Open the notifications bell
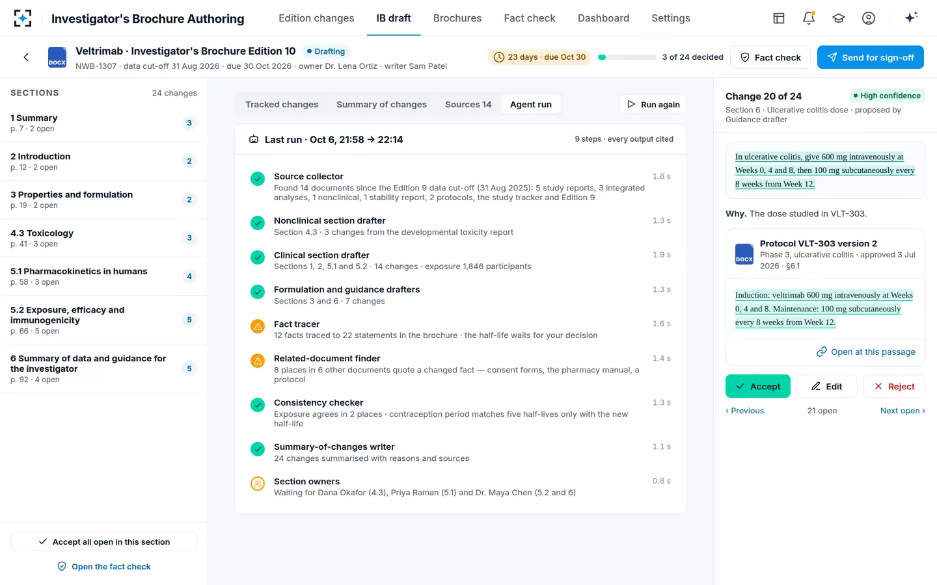This screenshot has height=585, width=937. [809, 18]
